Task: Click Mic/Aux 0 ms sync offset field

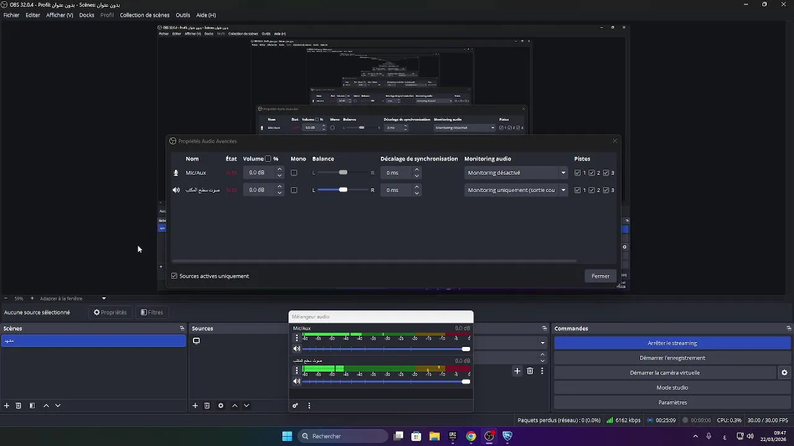Action: click(x=397, y=173)
